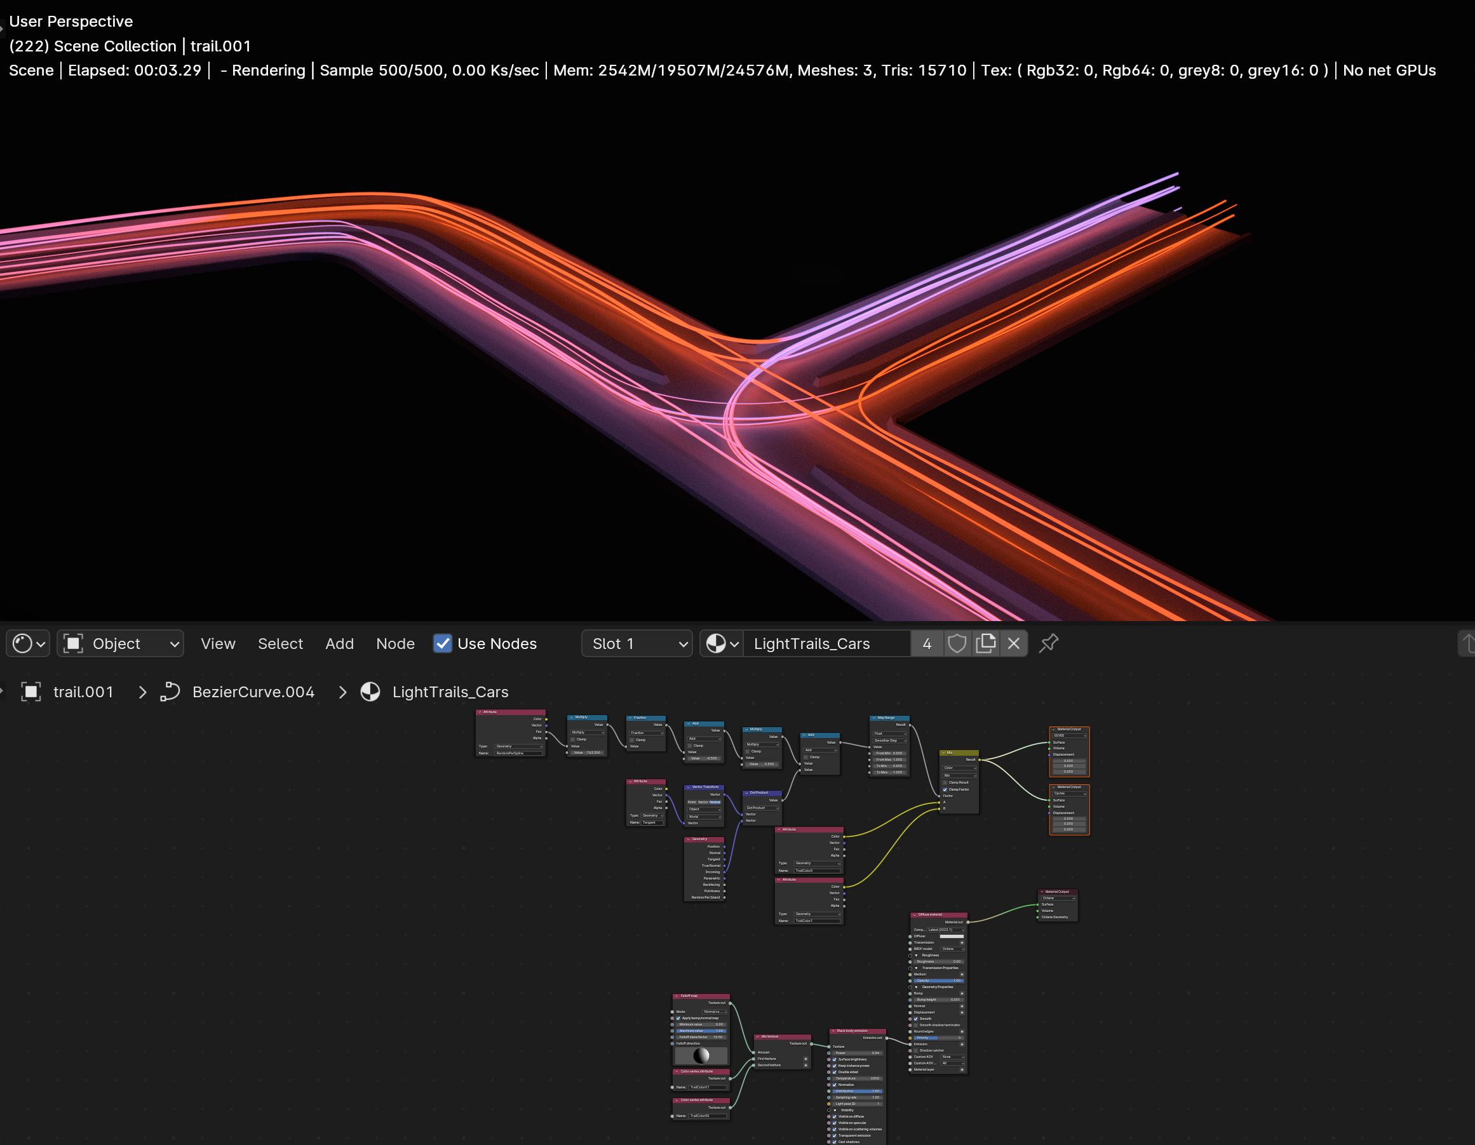
Task: Click the pin node tree icon
Action: pyautogui.click(x=1048, y=643)
